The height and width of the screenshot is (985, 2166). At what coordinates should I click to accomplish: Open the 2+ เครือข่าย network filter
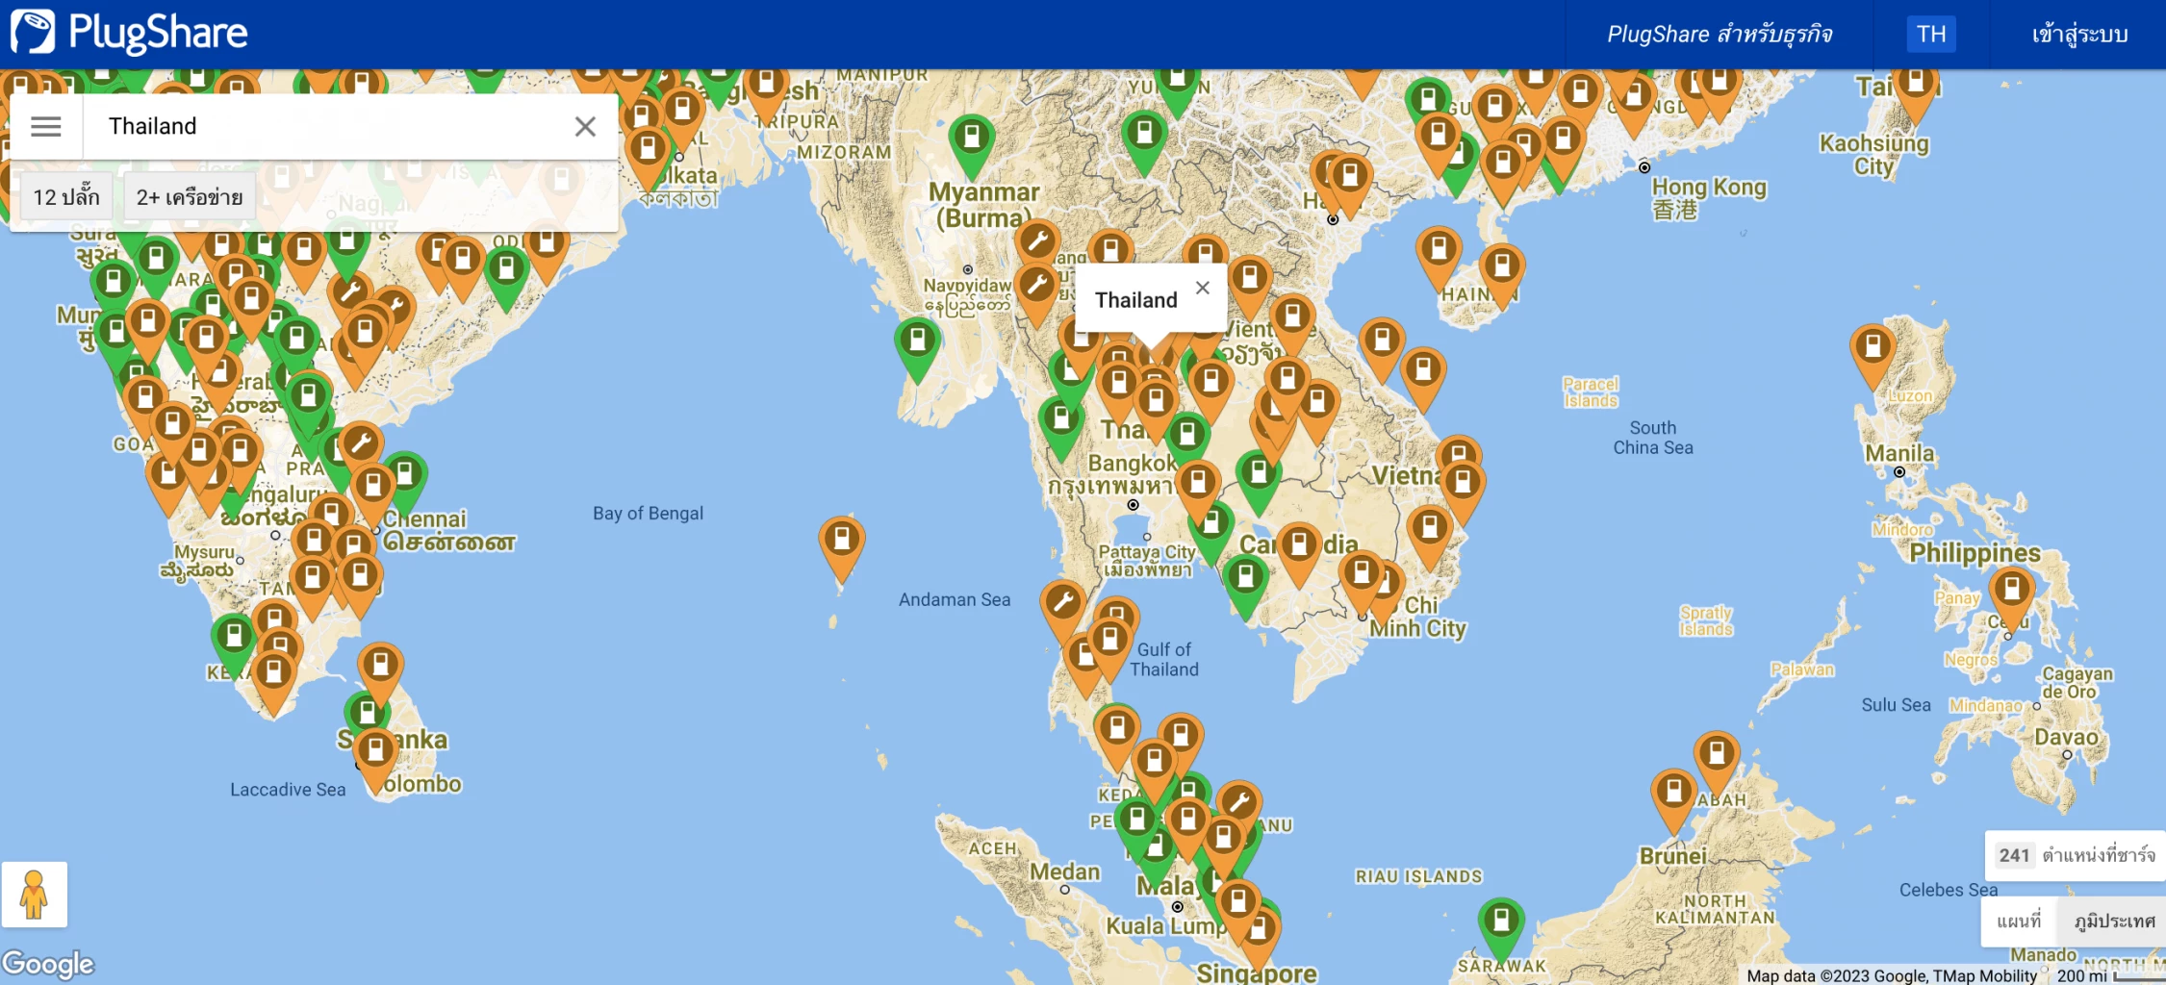[189, 196]
